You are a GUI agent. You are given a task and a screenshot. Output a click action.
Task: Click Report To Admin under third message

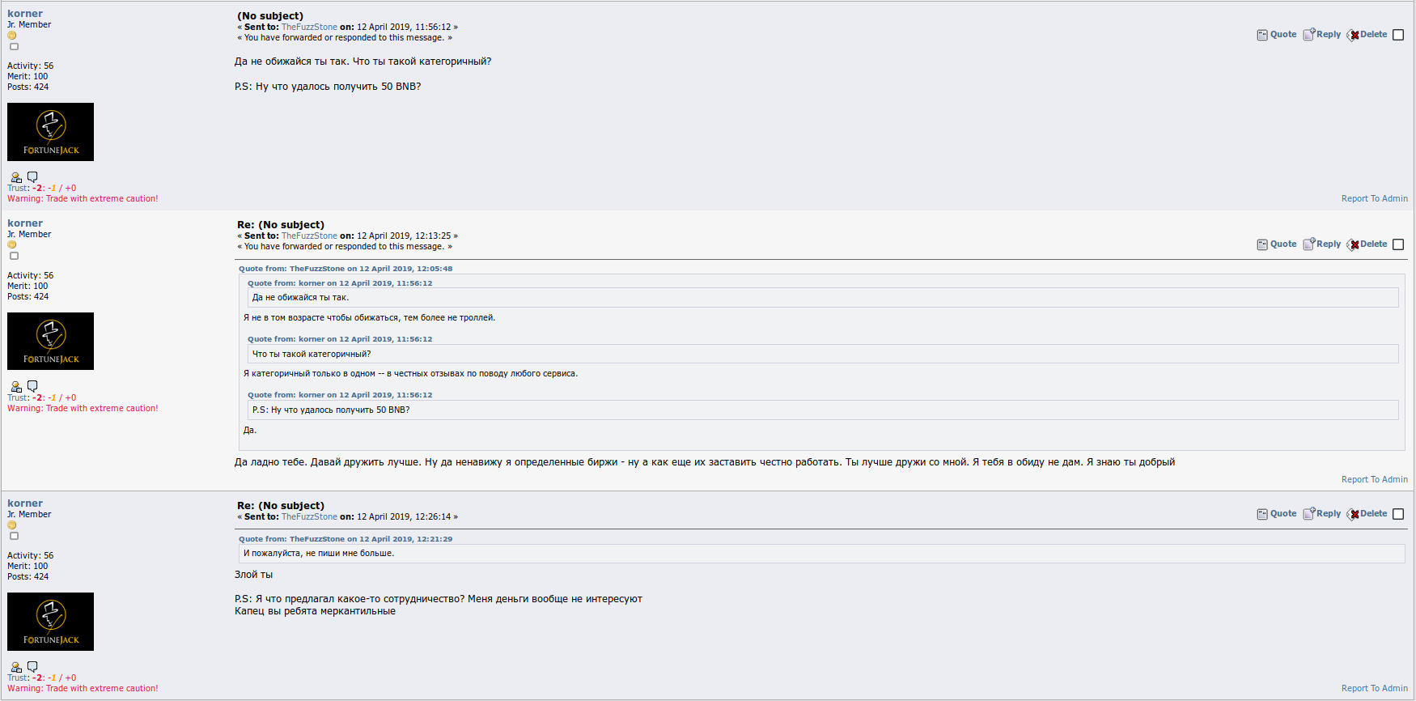1374,688
